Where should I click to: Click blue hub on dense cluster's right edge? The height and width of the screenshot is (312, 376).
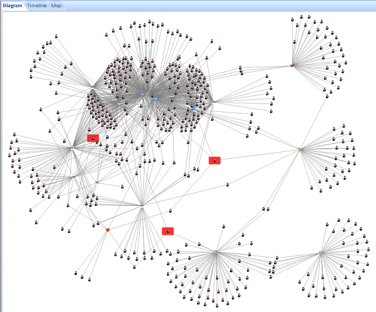[213, 102]
